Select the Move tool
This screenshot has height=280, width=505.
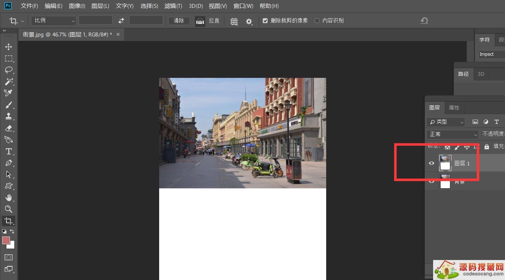pos(9,46)
